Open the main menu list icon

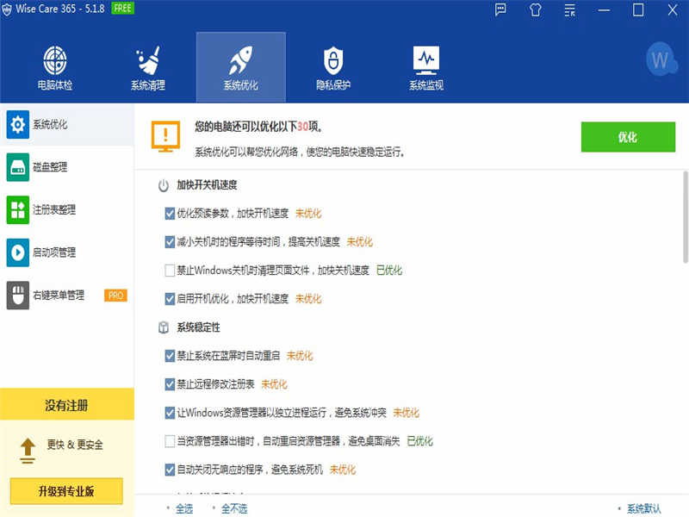point(570,9)
